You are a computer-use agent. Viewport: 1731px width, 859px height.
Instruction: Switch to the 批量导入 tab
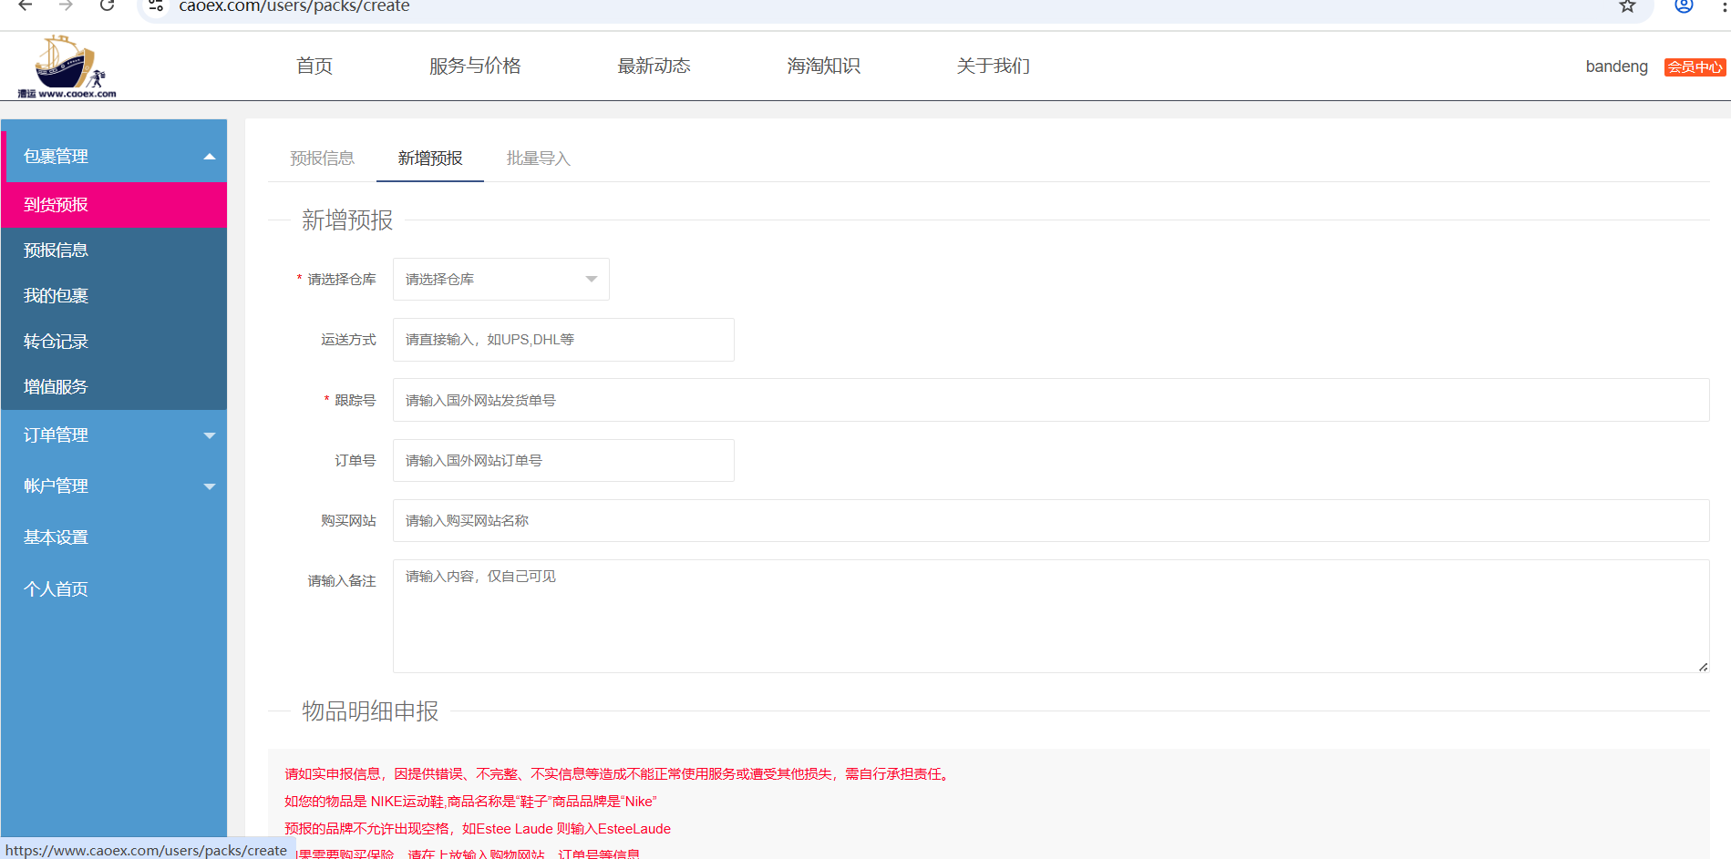538,159
